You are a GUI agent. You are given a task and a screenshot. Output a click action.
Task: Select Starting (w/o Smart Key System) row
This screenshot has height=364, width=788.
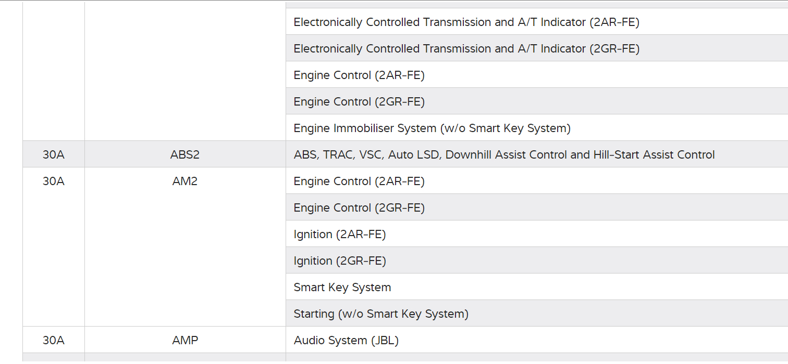pyautogui.click(x=381, y=314)
